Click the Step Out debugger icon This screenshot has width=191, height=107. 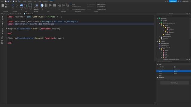68,5
